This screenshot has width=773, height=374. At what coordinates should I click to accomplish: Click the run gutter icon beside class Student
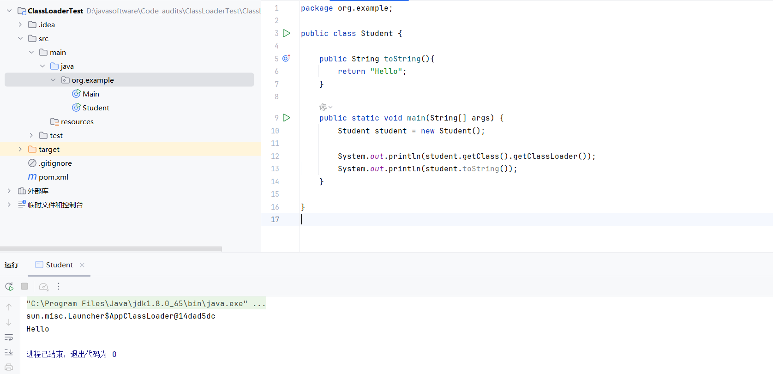coord(287,33)
